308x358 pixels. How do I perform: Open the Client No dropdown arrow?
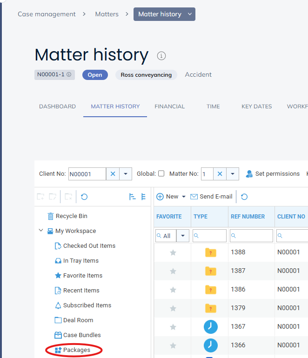click(126, 174)
